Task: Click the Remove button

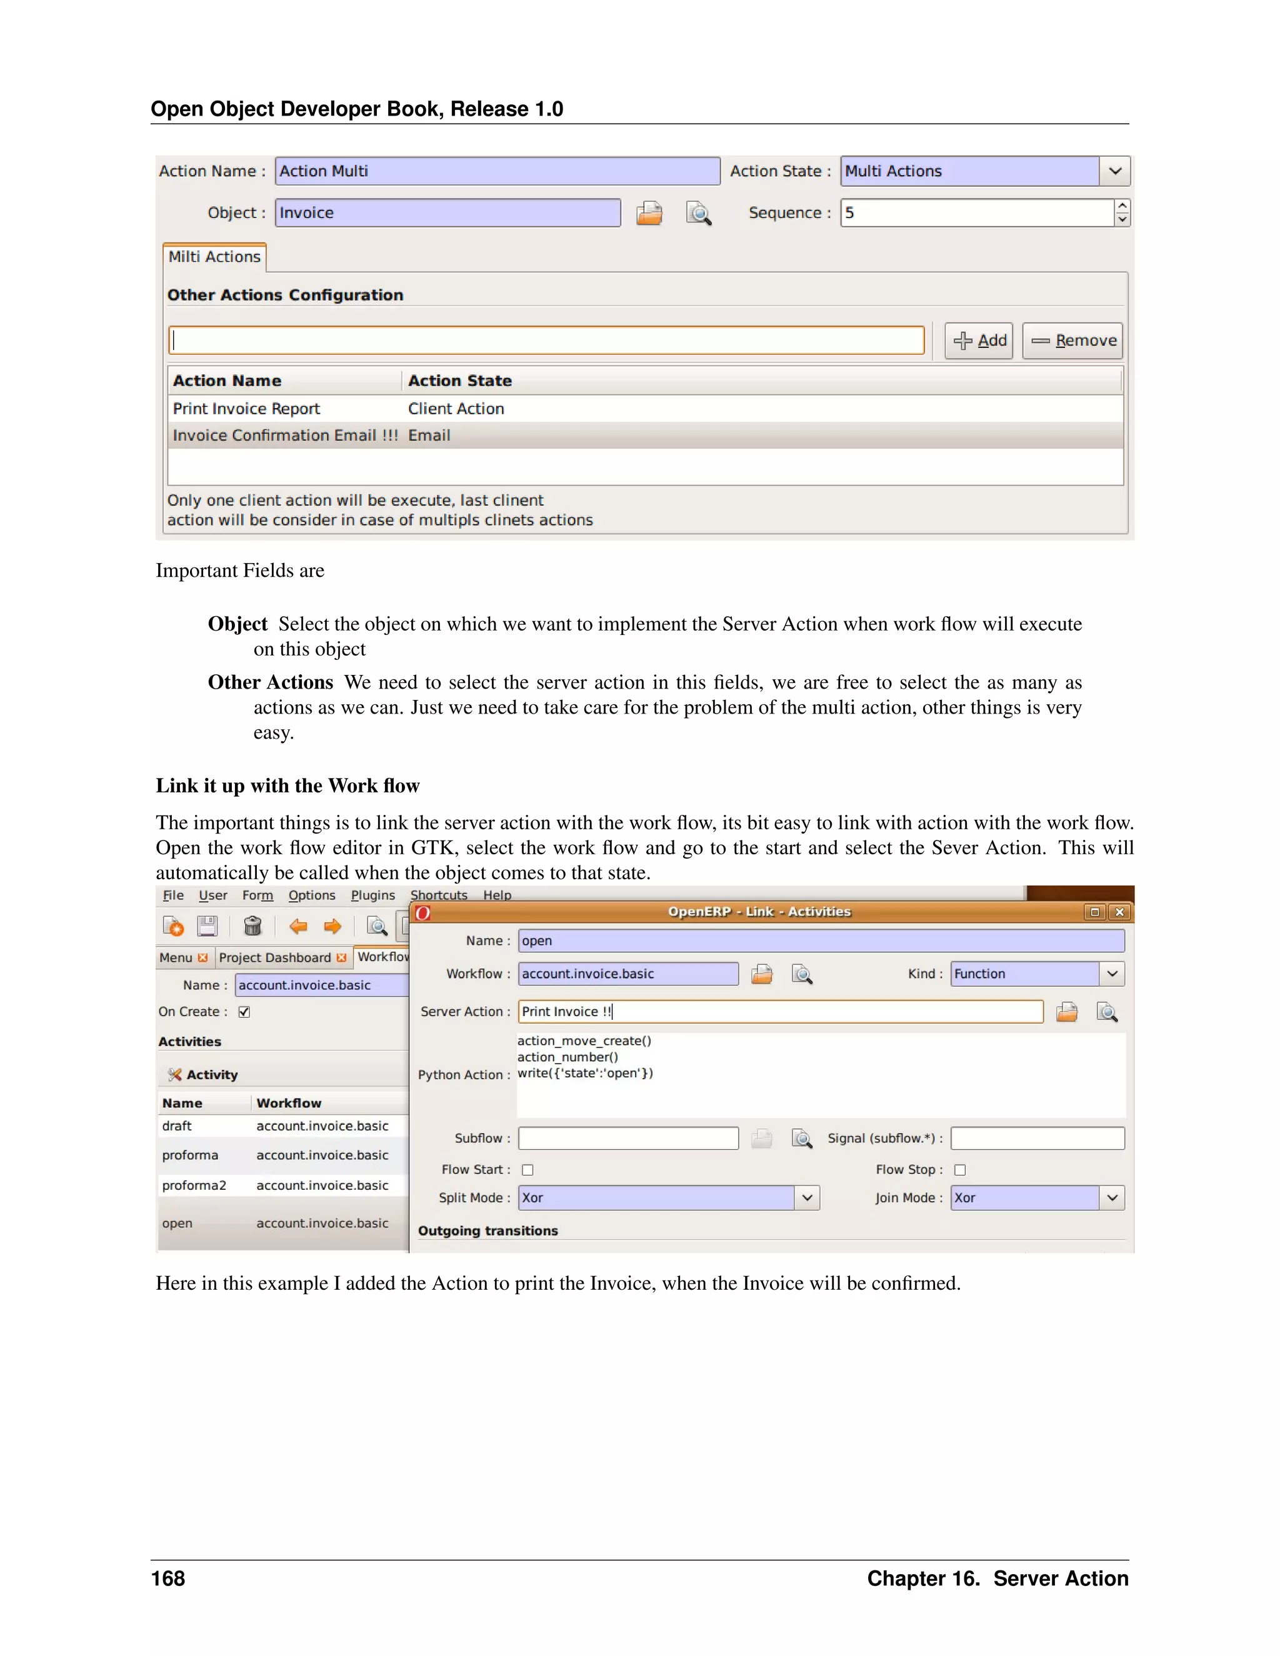Action: [x=1073, y=341]
